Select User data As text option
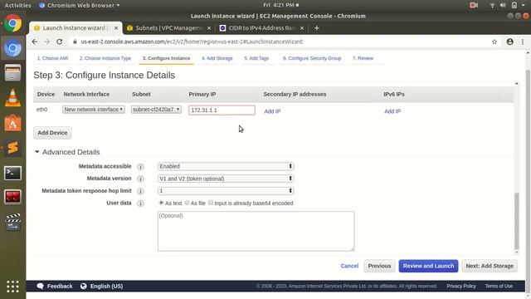Screen dimensions: 531x299 click(x=161, y=203)
